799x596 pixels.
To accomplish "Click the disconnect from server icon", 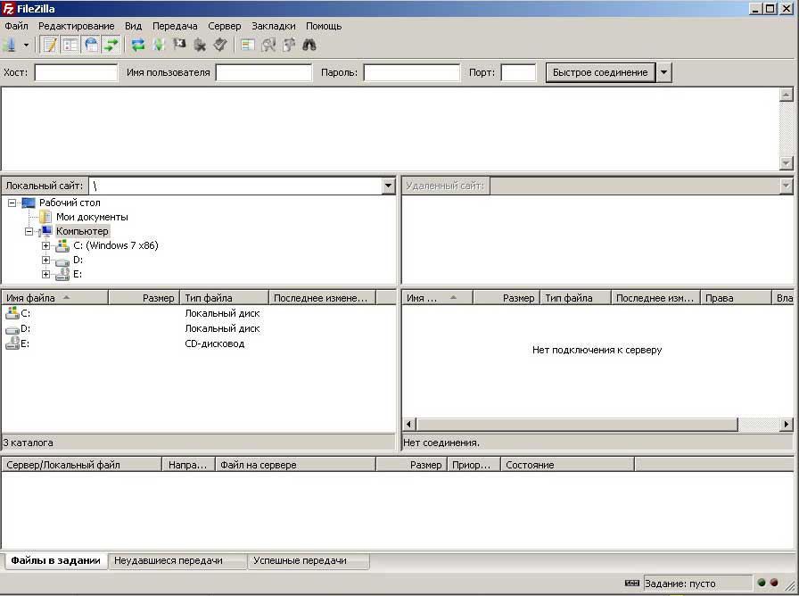I will [200, 45].
